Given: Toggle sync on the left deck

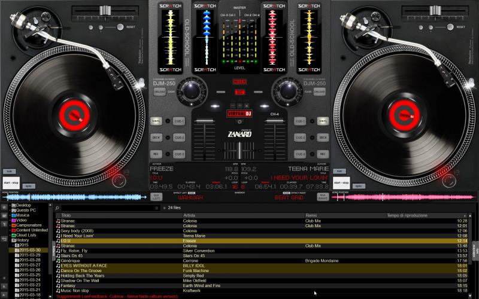Looking at the screenshot, I should pos(29,186).
